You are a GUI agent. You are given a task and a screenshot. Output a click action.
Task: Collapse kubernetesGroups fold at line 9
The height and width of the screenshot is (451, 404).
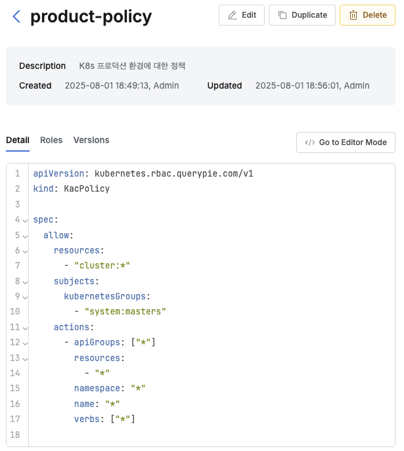(25, 297)
